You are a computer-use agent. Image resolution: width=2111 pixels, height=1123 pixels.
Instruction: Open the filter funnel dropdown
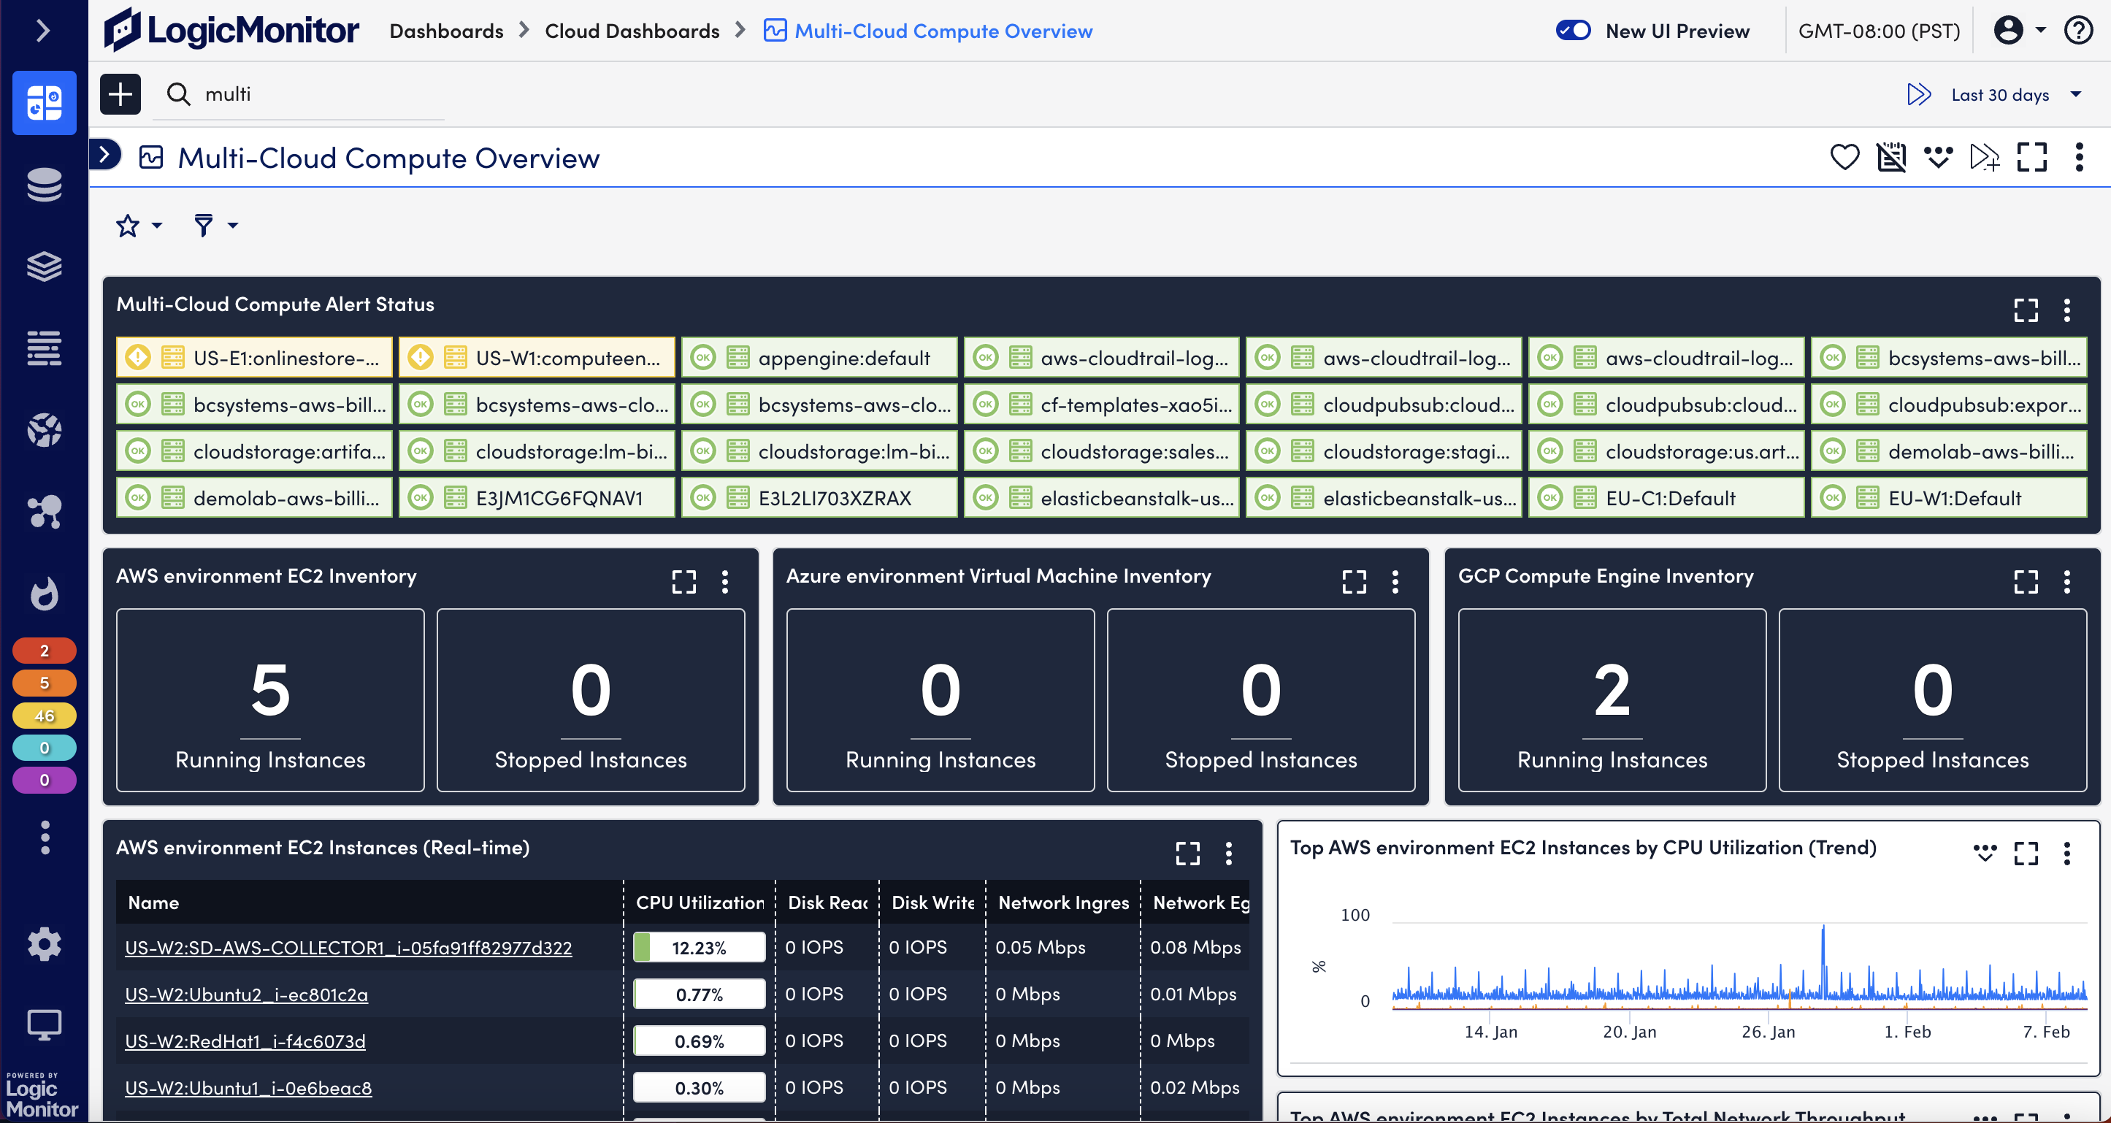coord(215,225)
